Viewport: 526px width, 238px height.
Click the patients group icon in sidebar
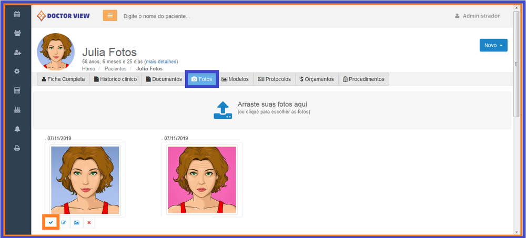[x=17, y=33]
